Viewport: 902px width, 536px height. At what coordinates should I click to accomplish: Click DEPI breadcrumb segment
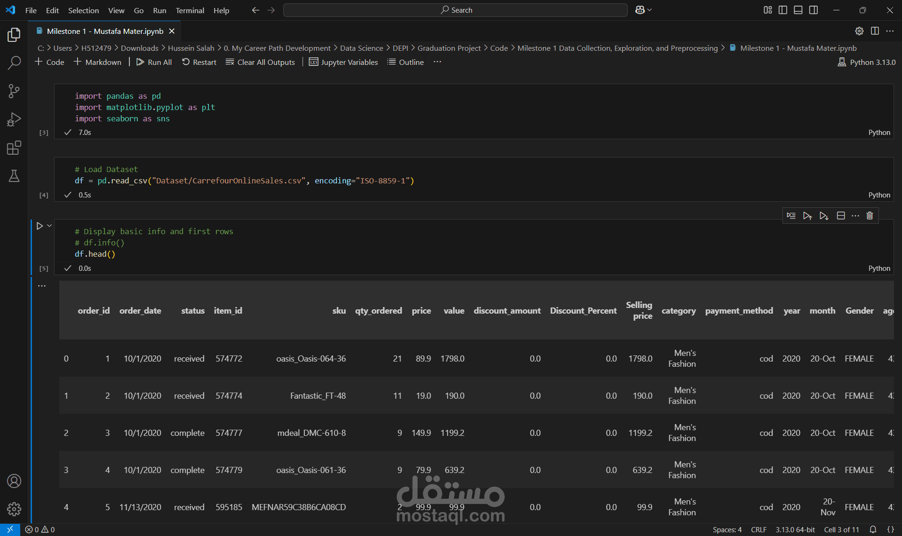[400, 48]
